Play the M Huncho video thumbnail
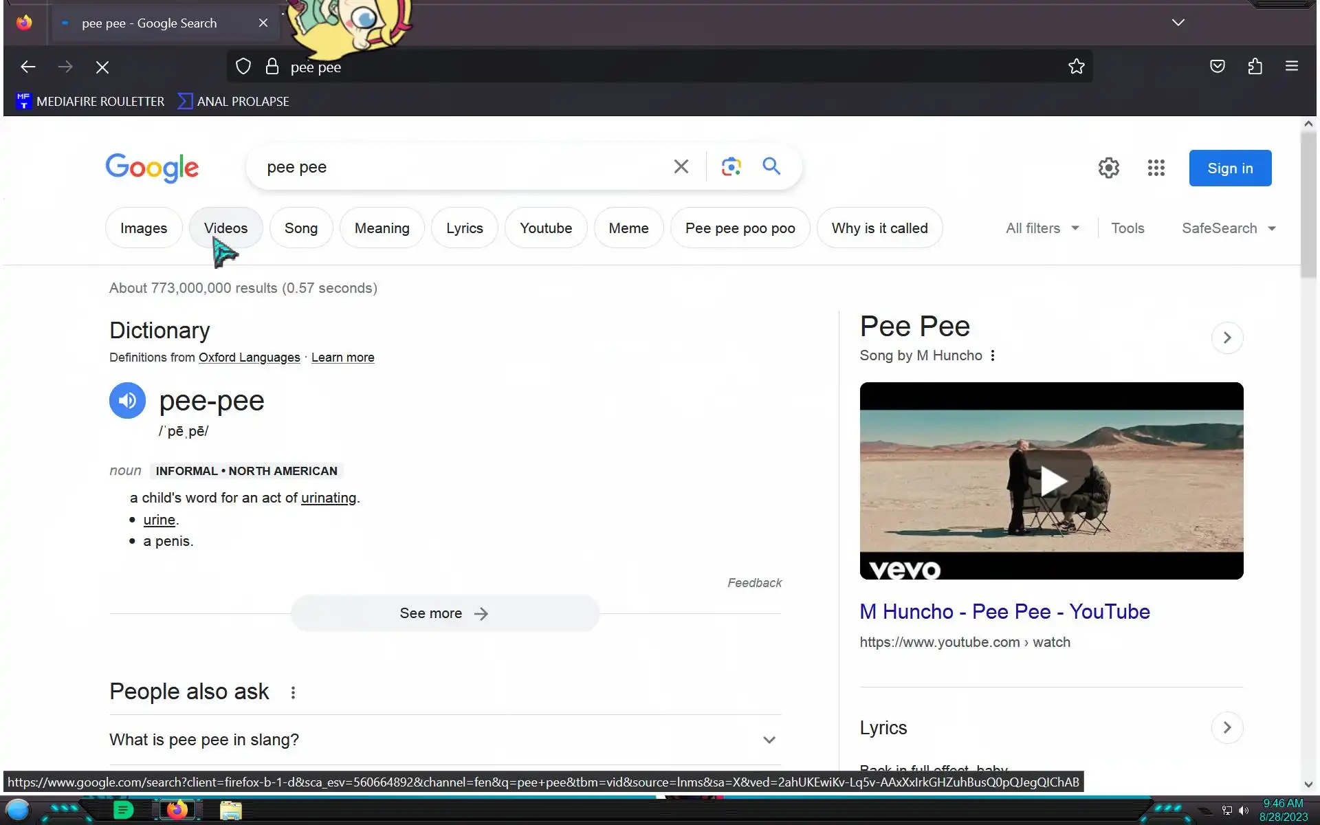Viewport: 1320px width, 825px height. tap(1050, 481)
